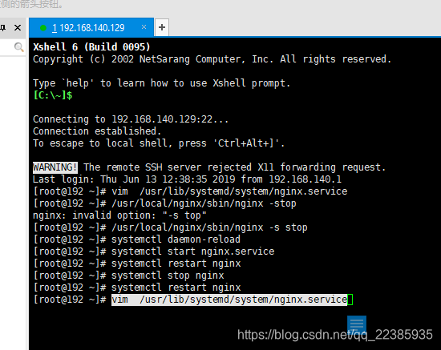
Task: Click the 'nginx: invalid option' error line
Action: coord(119,215)
